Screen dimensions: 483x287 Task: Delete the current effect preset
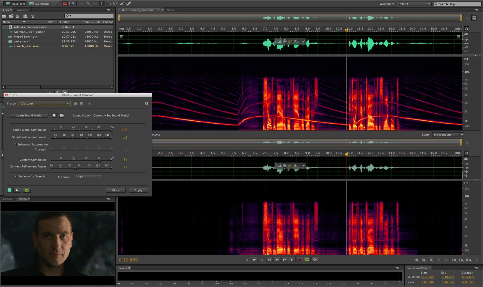pos(82,104)
